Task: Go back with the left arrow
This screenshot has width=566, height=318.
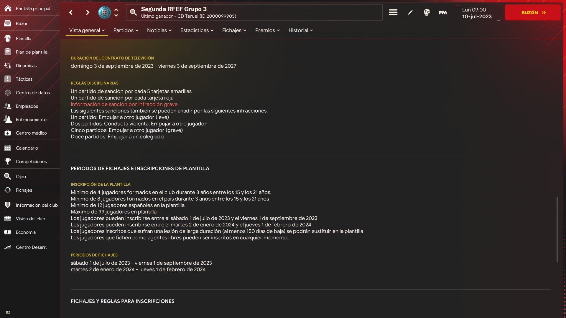Action: tap(71, 12)
